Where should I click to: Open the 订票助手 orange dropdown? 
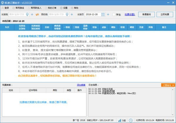coord(168,85)
